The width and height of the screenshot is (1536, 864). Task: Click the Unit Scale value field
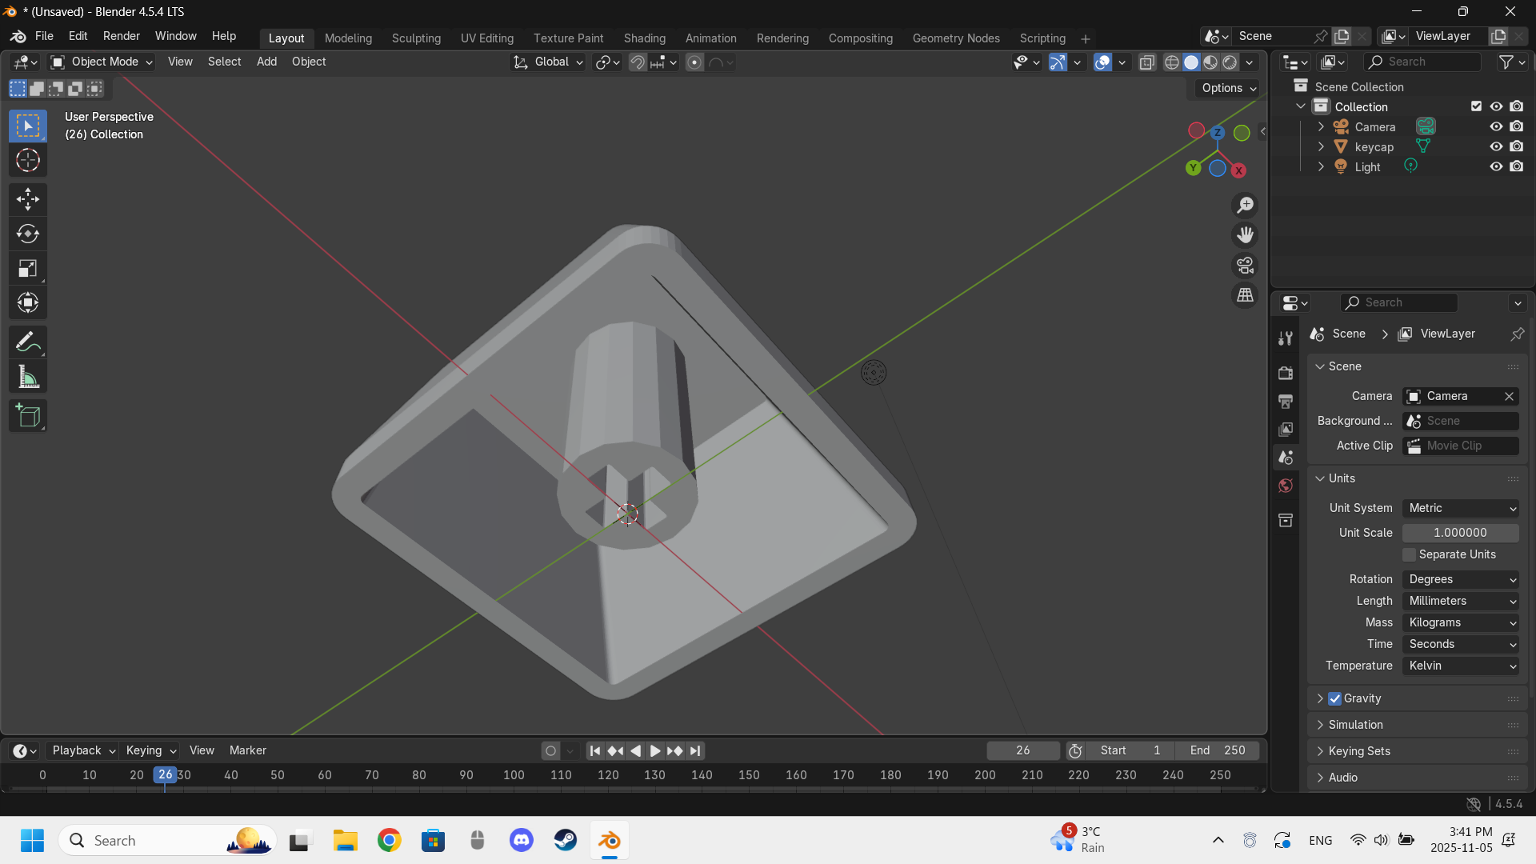tap(1460, 533)
